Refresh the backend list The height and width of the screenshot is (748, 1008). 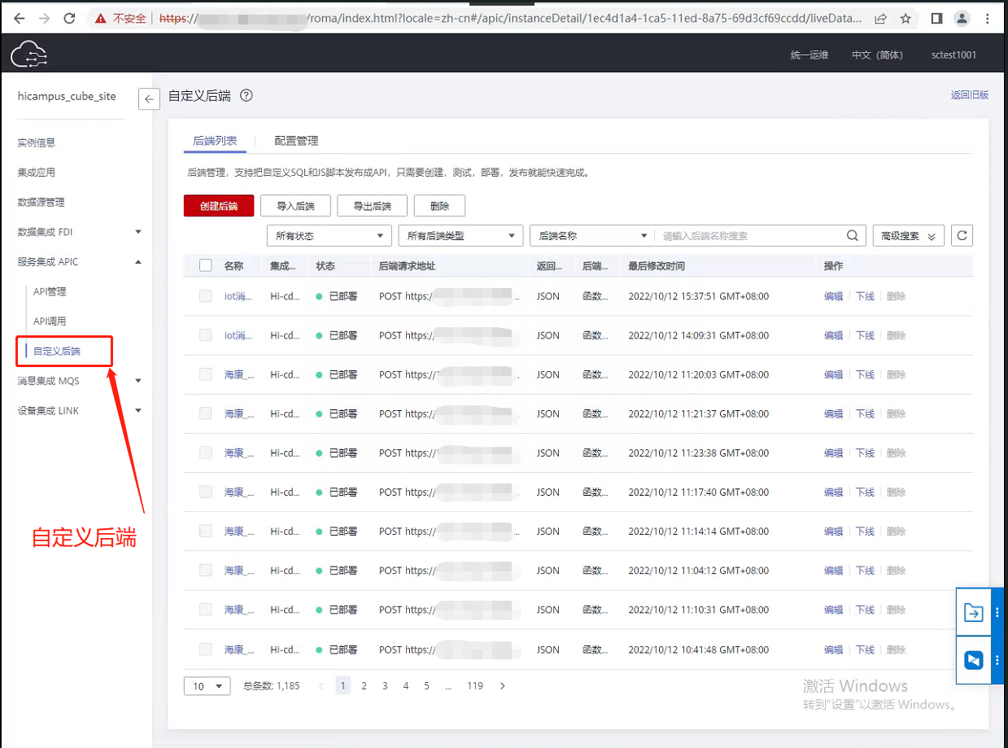962,235
